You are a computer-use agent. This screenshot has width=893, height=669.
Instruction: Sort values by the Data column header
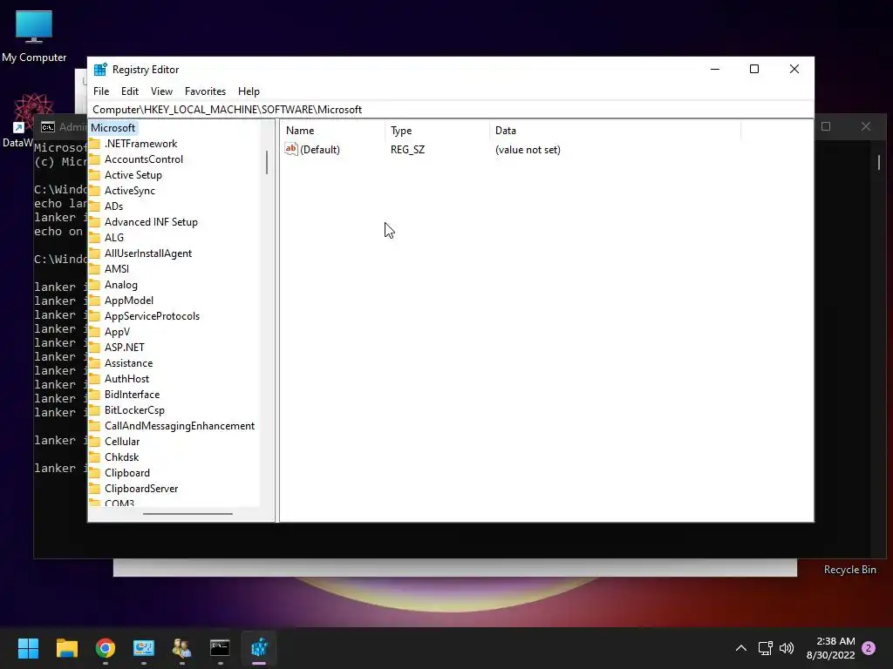(615, 131)
